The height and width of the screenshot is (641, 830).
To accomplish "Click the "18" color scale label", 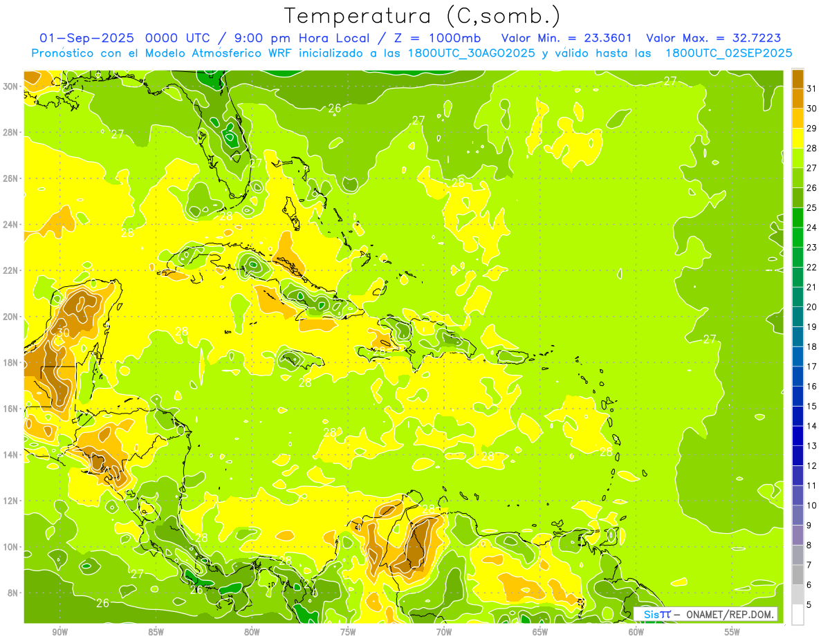I will pos(812,346).
